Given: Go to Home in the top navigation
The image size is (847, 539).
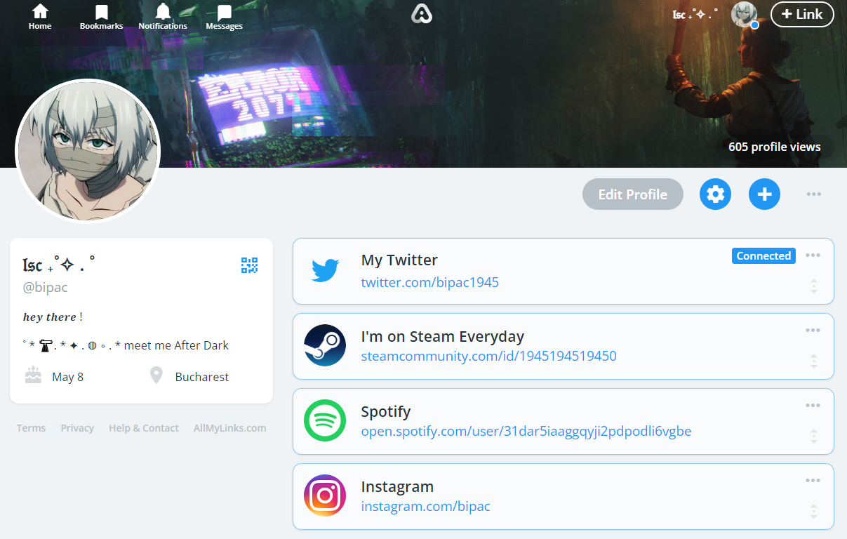Looking at the screenshot, I should coord(40,17).
